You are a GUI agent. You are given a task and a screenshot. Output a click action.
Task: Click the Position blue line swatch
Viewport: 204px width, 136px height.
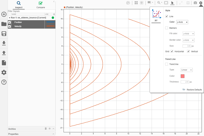[x=50, y=22]
